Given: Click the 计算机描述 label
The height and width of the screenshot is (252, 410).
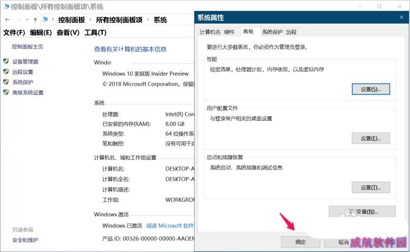Looking at the screenshot, I should 116,190.
